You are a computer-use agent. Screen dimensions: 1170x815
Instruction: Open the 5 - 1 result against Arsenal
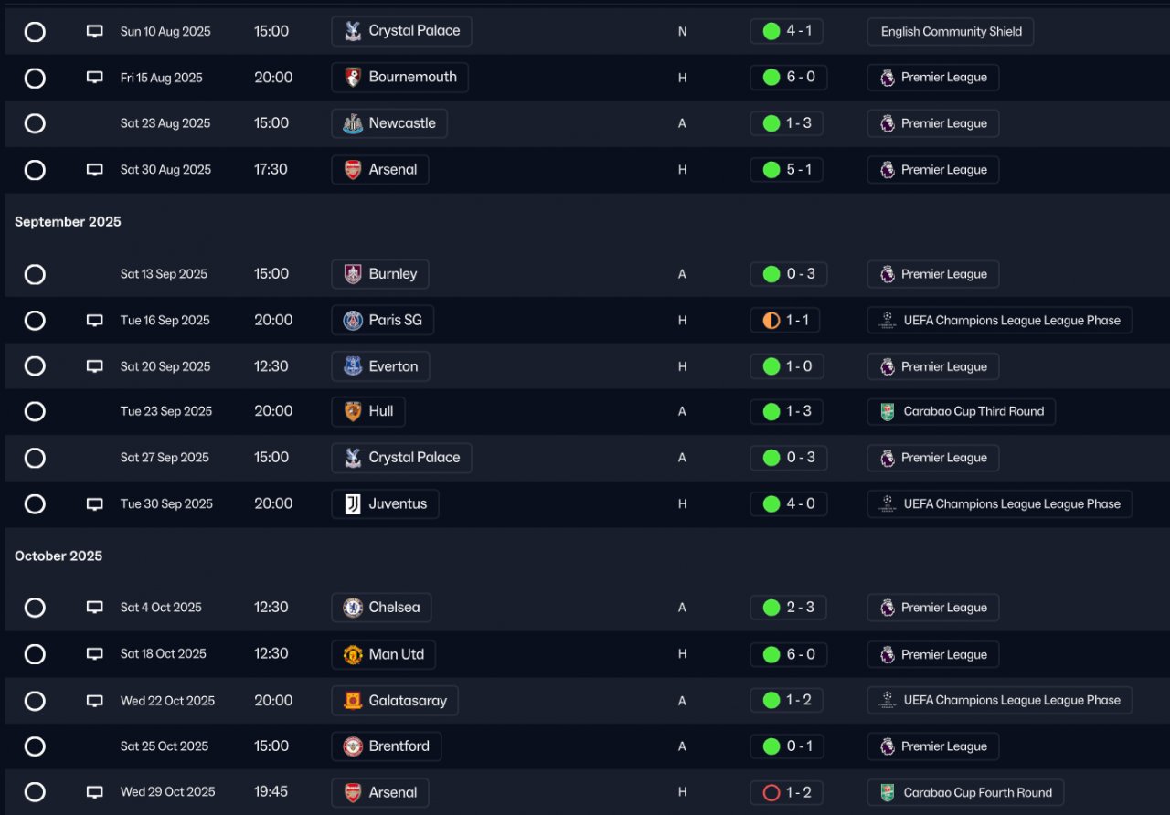pos(787,170)
